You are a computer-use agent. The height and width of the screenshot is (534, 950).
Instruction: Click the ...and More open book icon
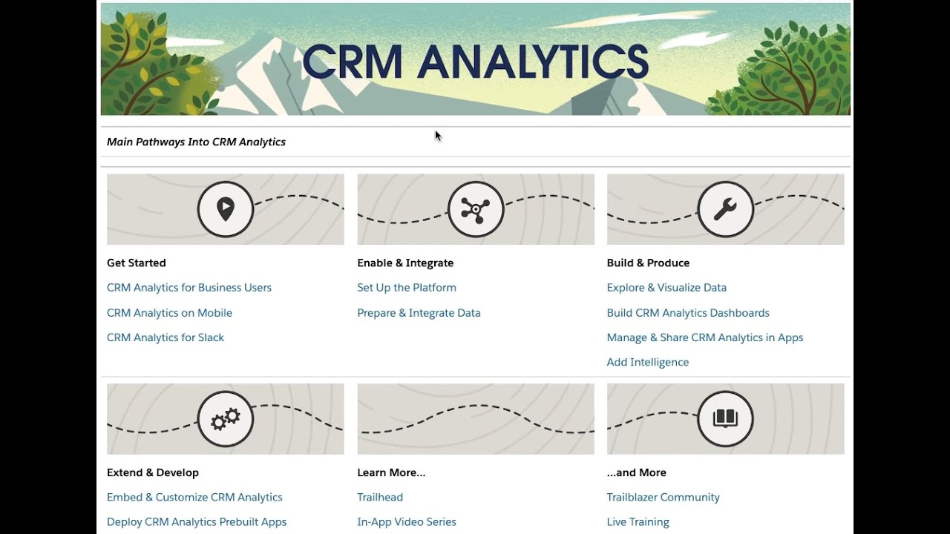coord(726,419)
